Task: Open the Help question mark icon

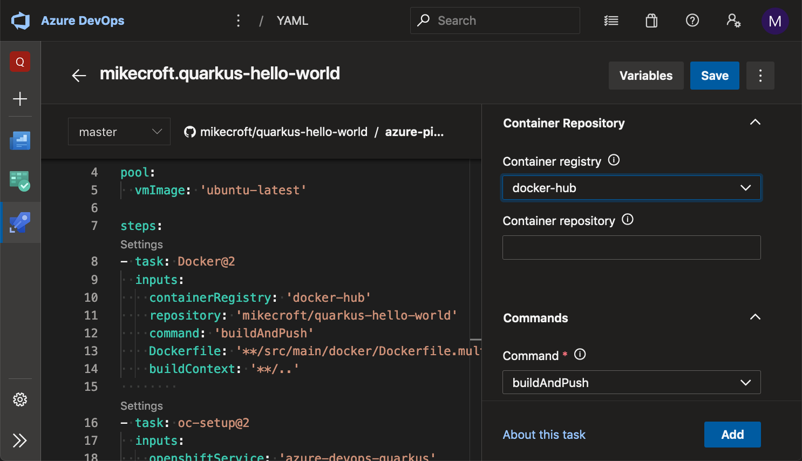Action: [x=692, y=21]
